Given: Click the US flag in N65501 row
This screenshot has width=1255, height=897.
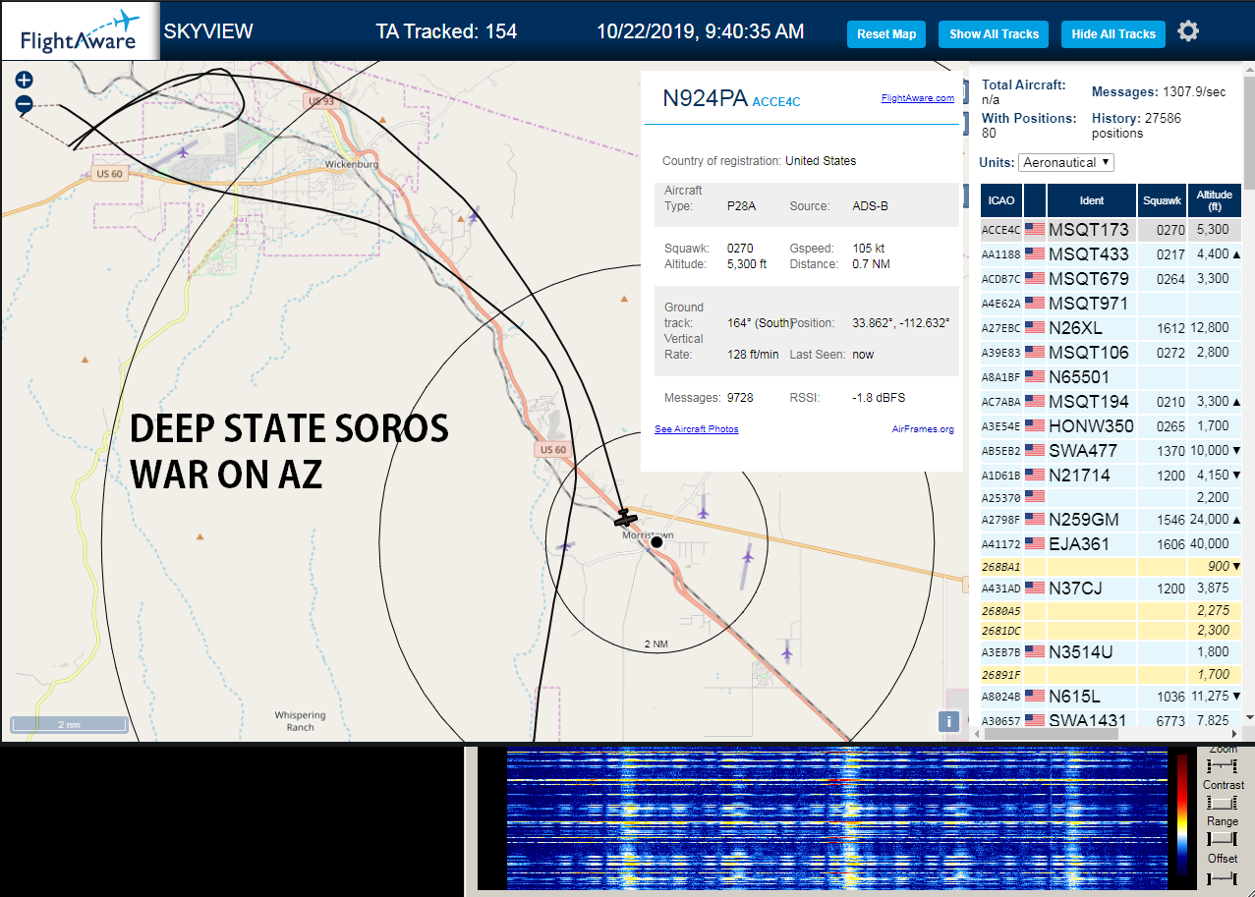Looking at the screenshot, I should tap(1035, 377).
